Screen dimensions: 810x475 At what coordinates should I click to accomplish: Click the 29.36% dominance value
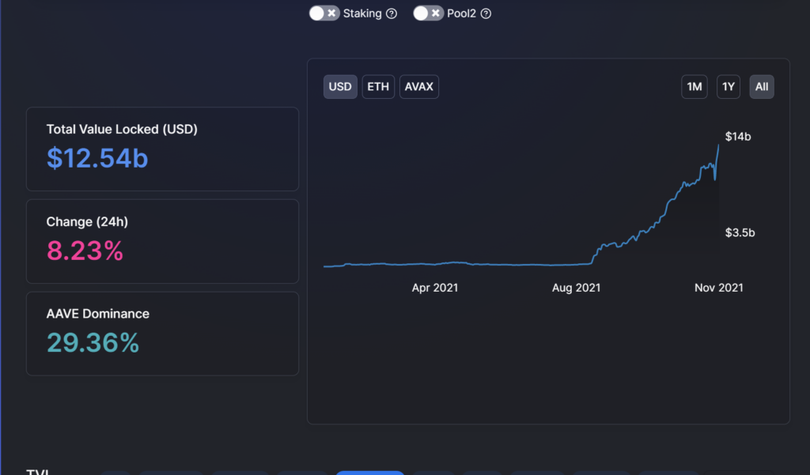click(x=93, y=343)
